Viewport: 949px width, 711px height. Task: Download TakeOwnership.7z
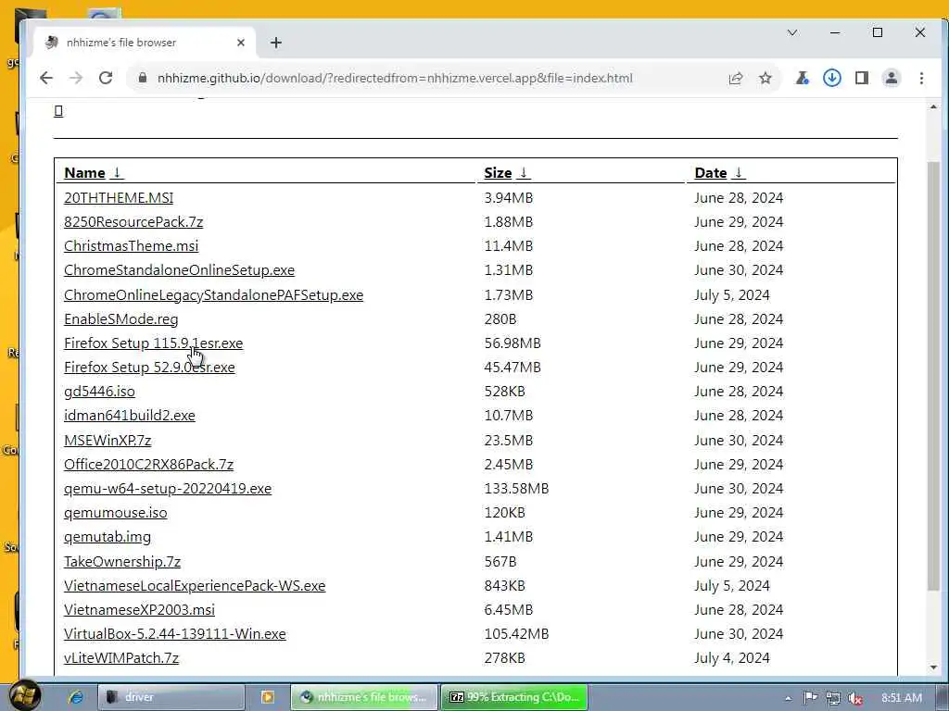(122, 562)
